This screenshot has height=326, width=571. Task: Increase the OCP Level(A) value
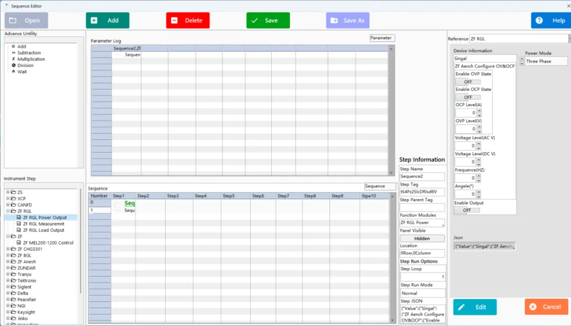(x=479, y=110)
